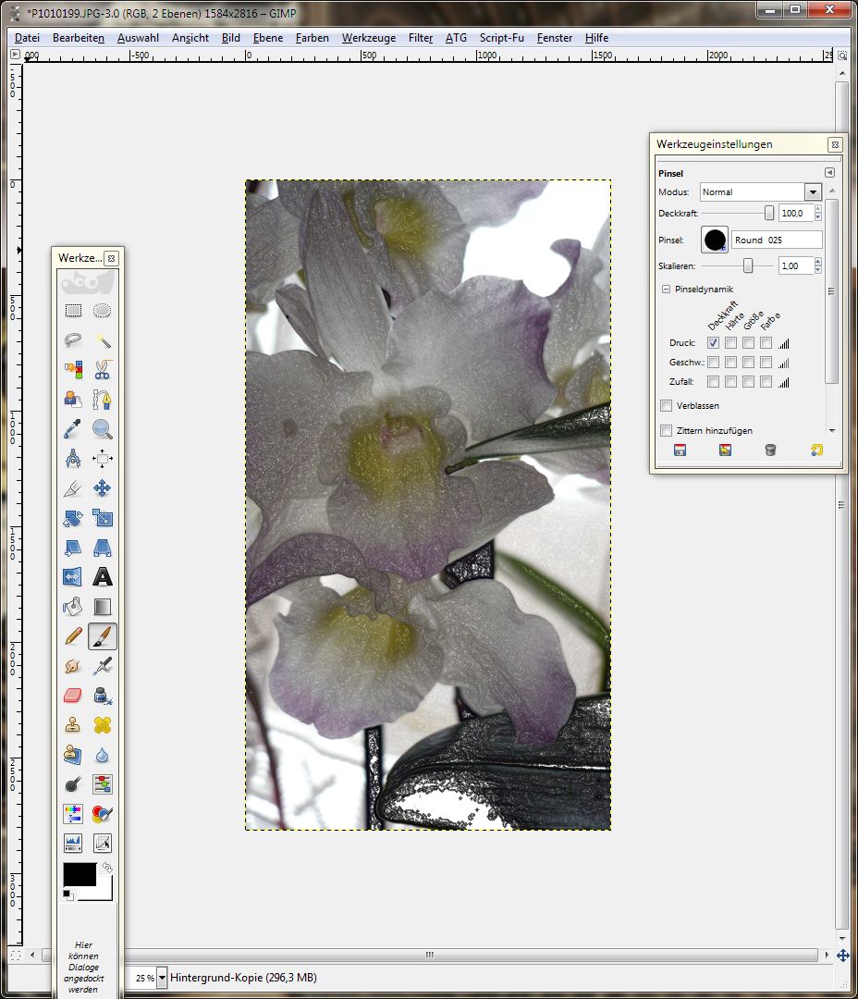Activate the Text tool
Screen dimensions: 858x999
103,577
